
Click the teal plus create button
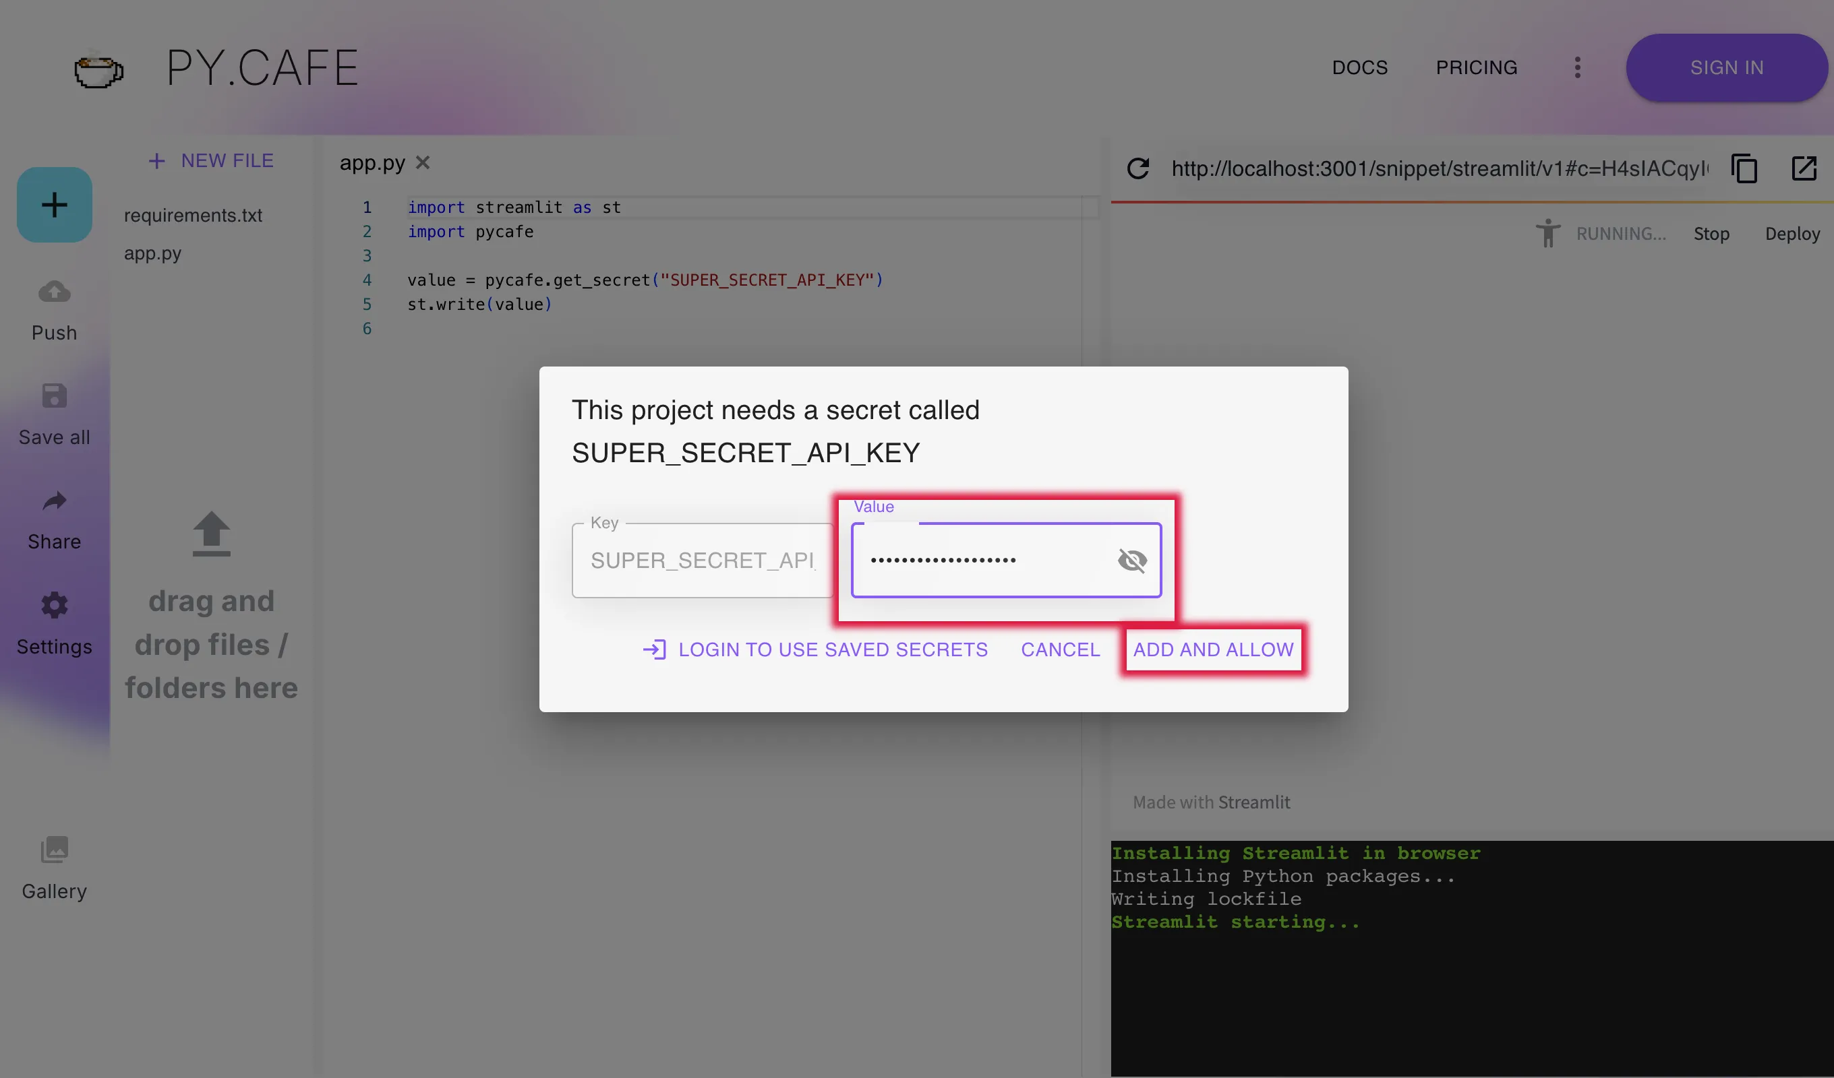pos(55,205)
